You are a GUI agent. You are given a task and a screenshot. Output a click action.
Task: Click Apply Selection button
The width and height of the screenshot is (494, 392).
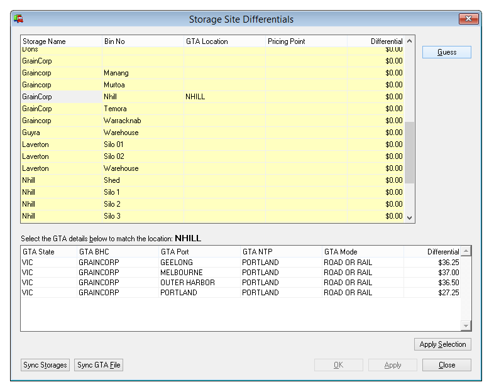[x=442, y=344]
